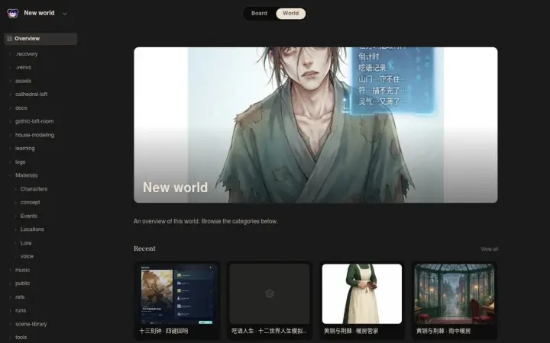Select the scene-library folder label

(31, 324)
